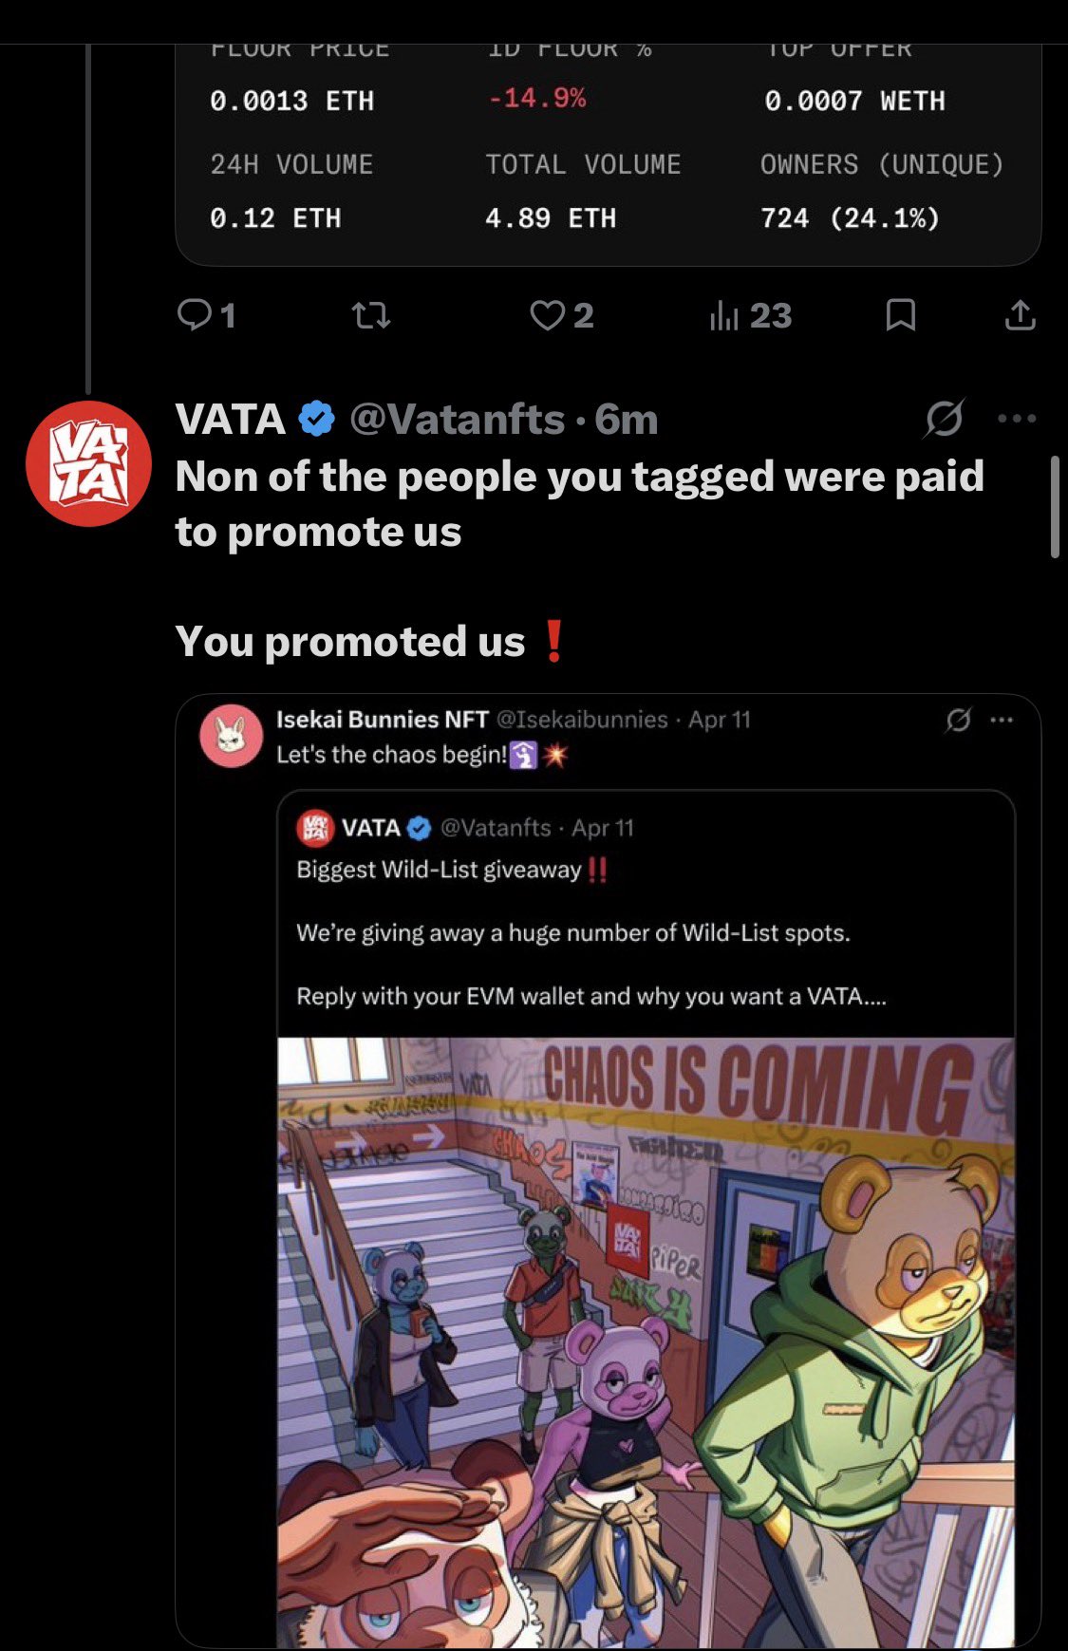Open VATA profile avatar
The width and height of the screenshot is (1068, 1651).
88,464
